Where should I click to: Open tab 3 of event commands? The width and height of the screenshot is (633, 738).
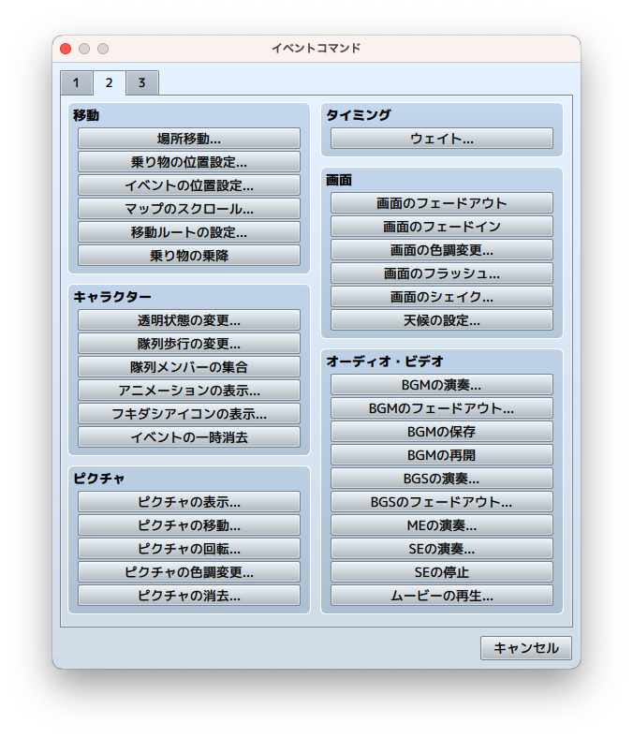pyautogui.click(x=142, y=83)
